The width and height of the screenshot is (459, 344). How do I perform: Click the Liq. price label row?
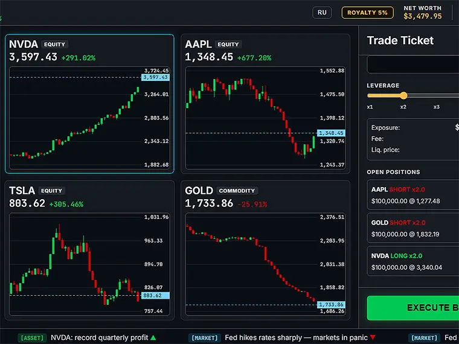(412, 150)
